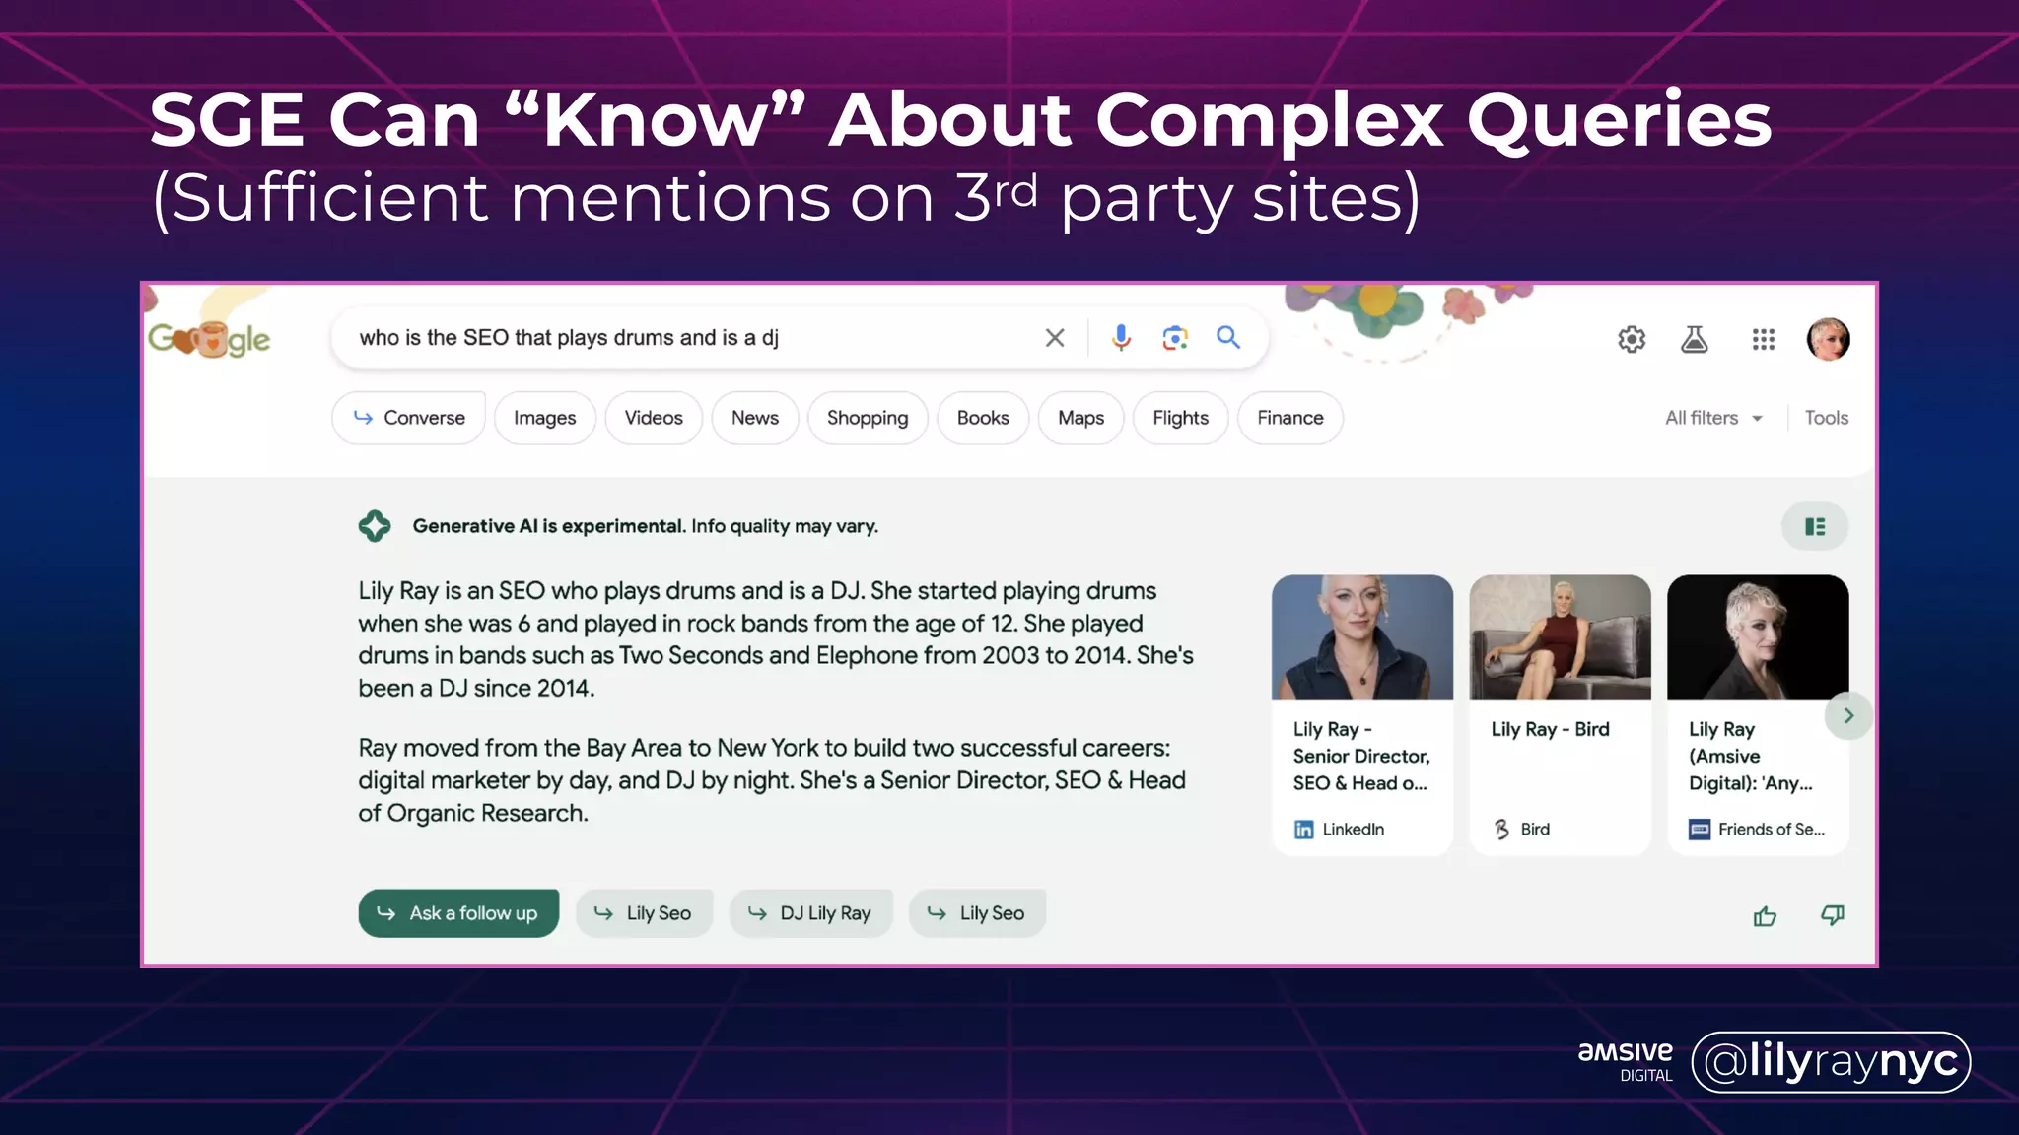Open the Google apps grid
This screenshot has width=2019, height=1135.
click(x=1764, y=340)
